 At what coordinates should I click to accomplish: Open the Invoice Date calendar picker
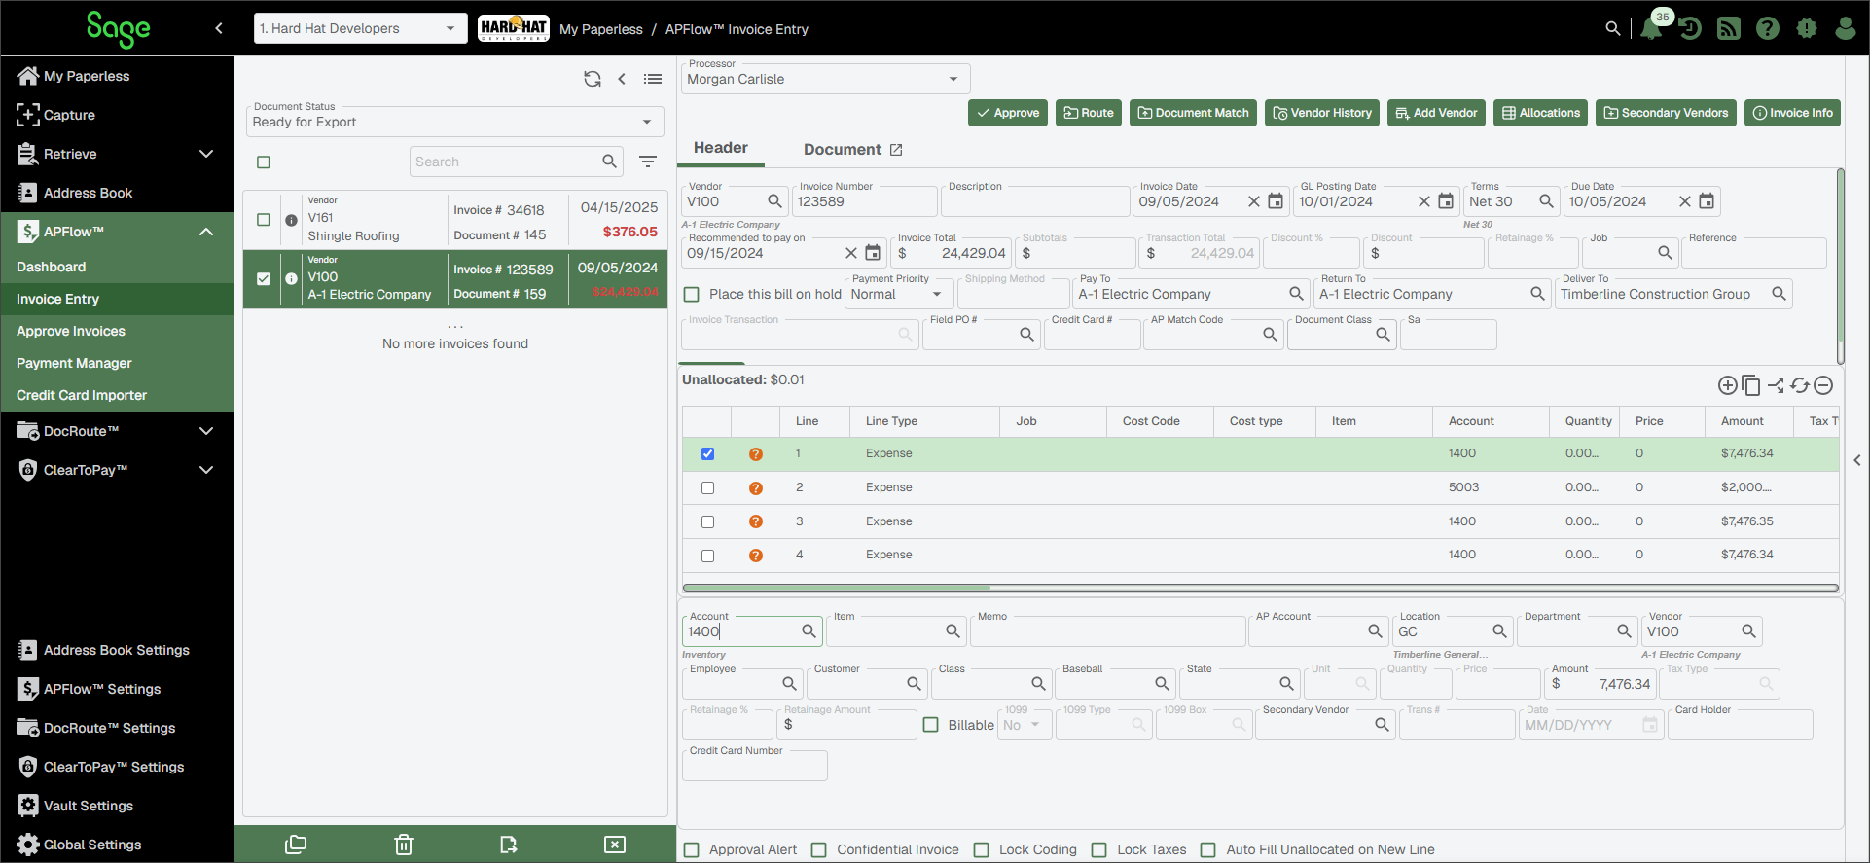click(1276, 201)
